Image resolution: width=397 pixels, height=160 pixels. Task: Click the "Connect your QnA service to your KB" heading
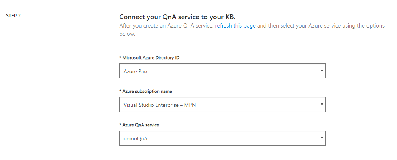tap(177, 17)
